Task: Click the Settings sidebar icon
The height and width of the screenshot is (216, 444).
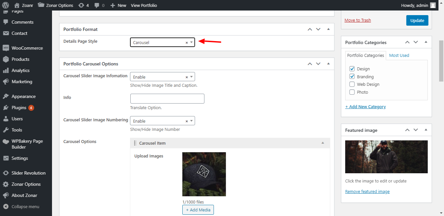Action: tap(6, 158)
